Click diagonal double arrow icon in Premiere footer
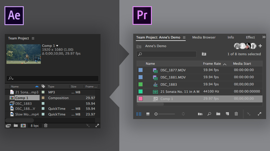 pos(259,114)
